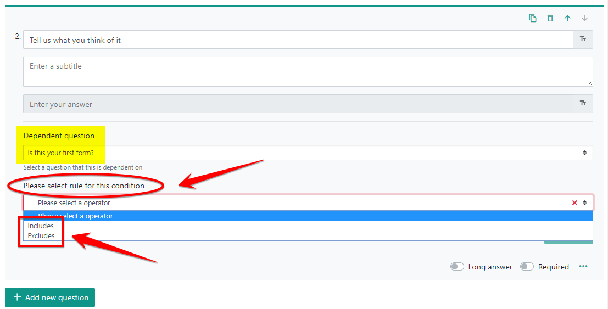Click the Add new question button
Image resolution: width=608 pixels, height=309 pixels.
point(49,297)
